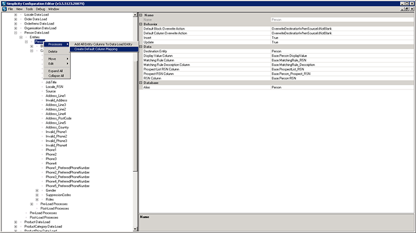Open the Debug menu
Image resolution: width=416 pixels, height=233 pixels.
click(x=40, y=9)
